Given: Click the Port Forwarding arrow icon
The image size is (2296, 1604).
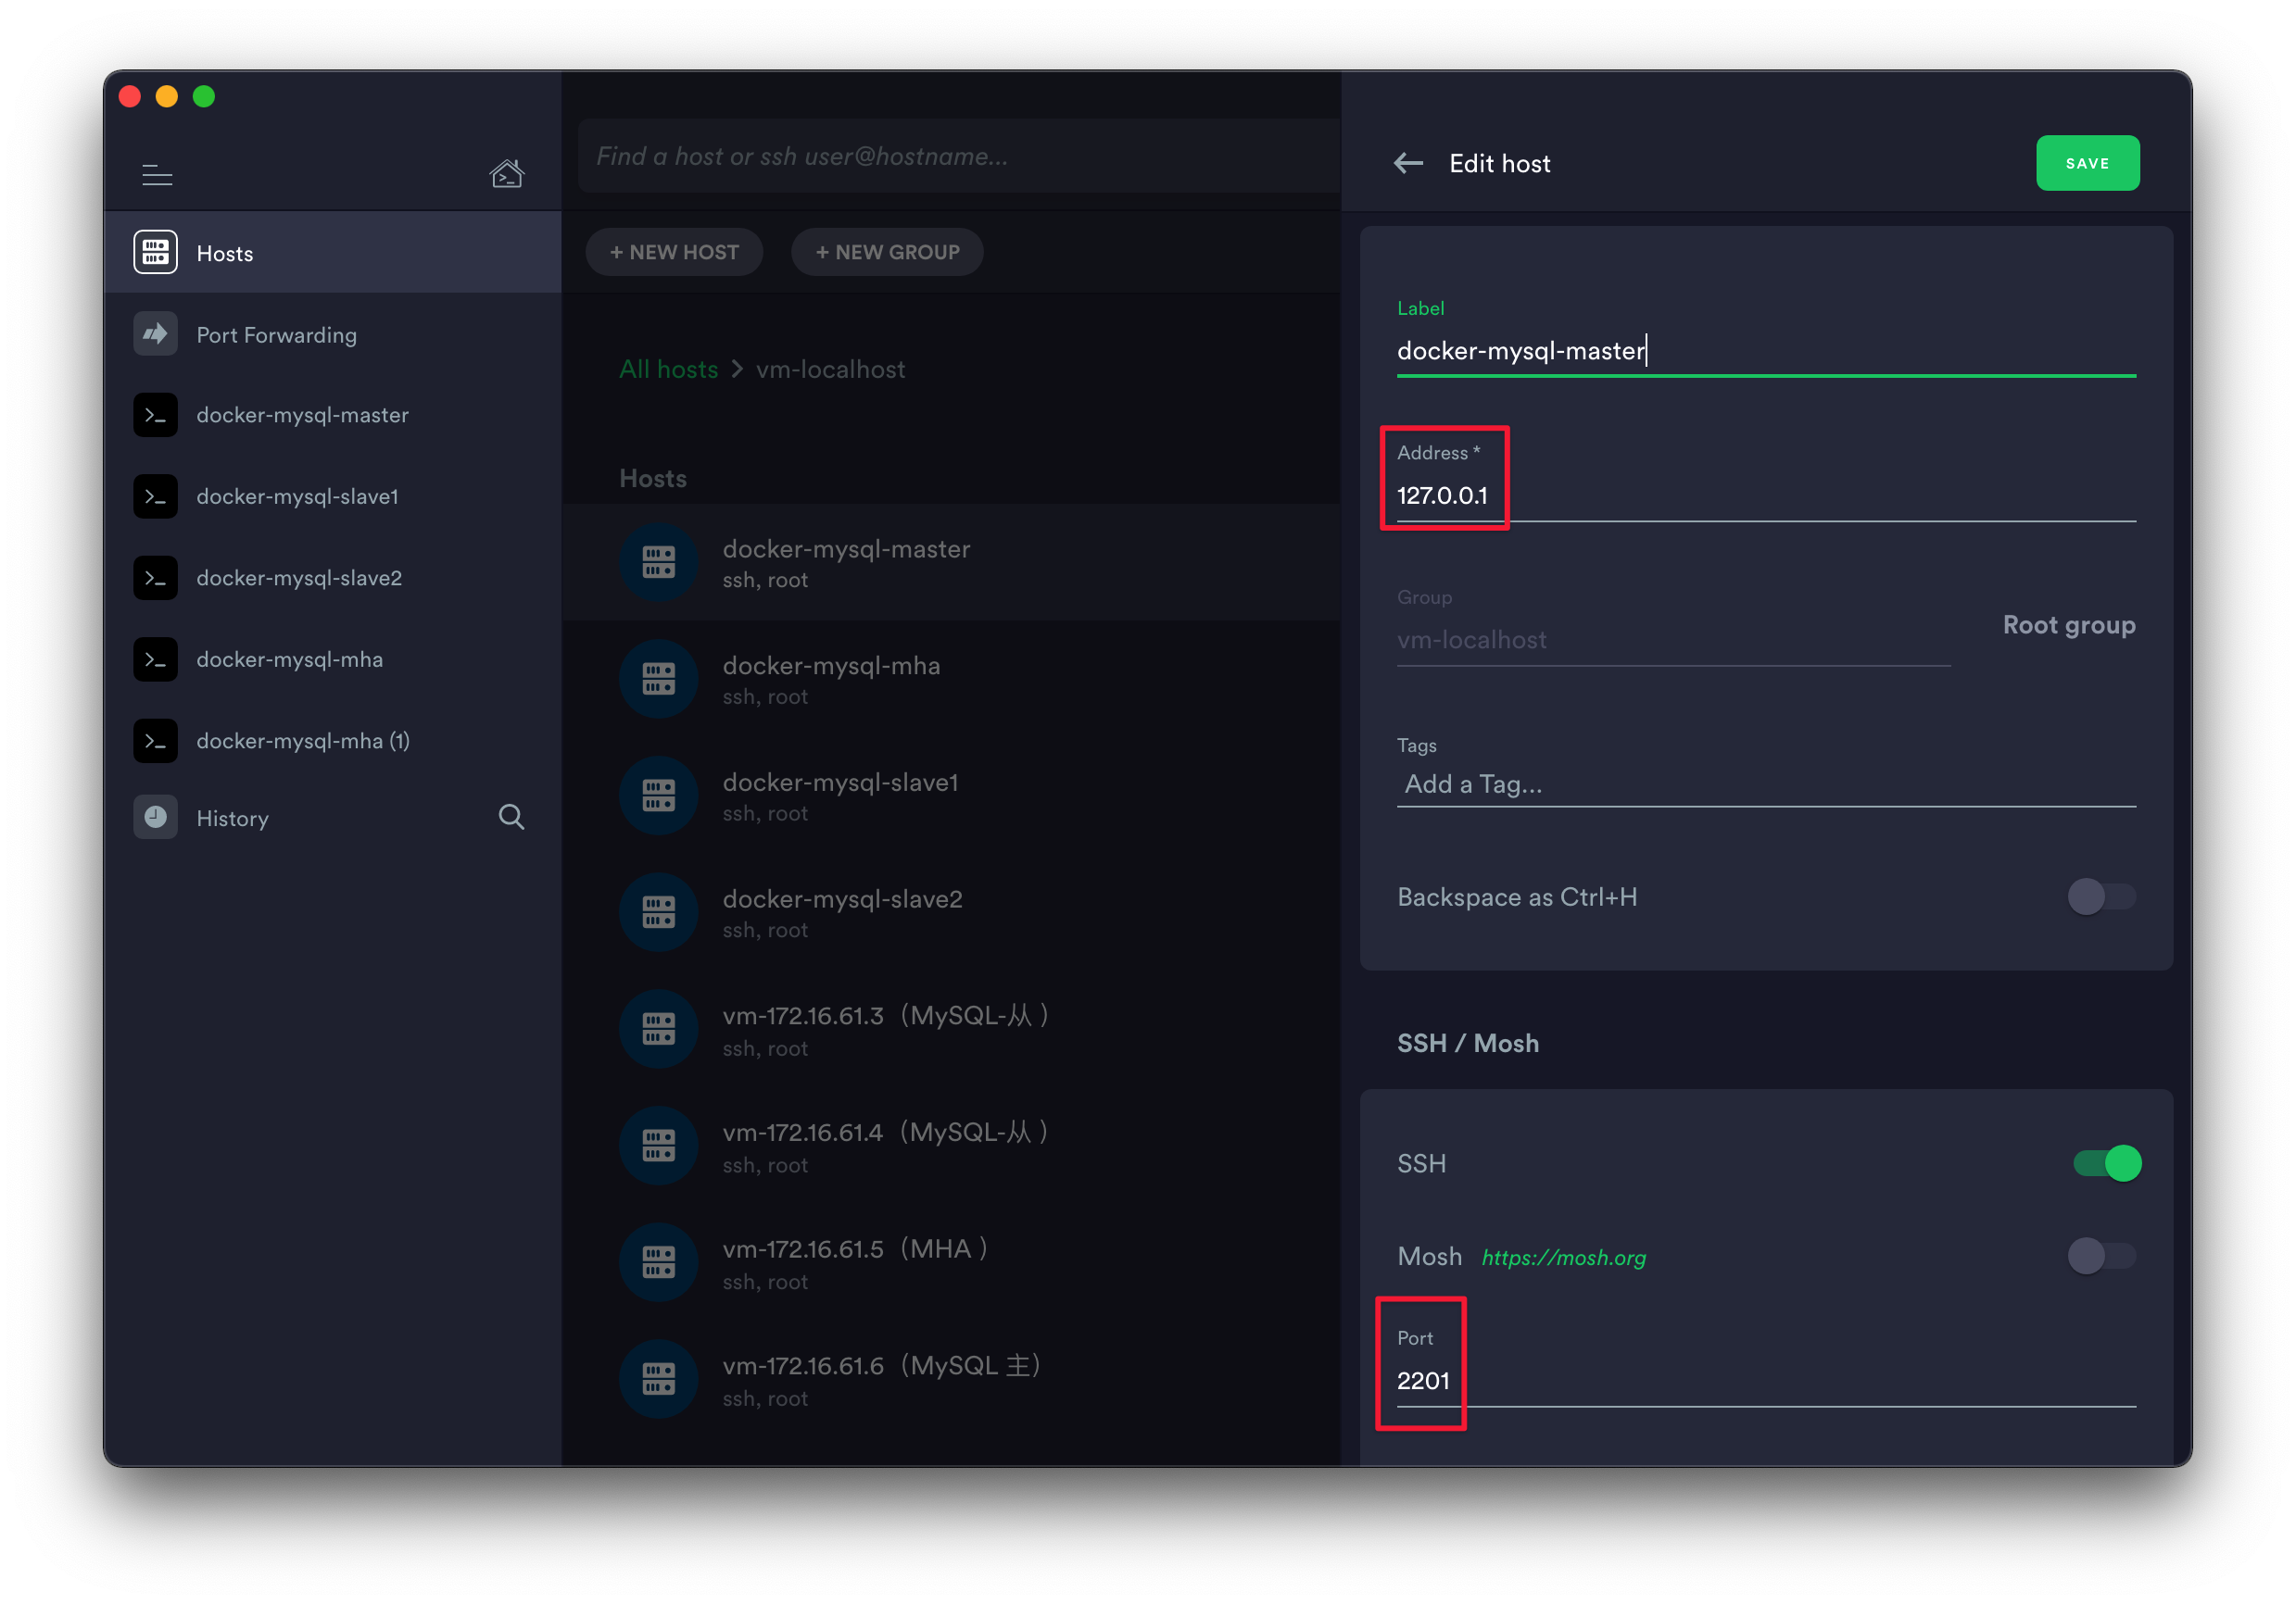Looking at the screenshot, I should pyautogui.click(x=155, y=333).
